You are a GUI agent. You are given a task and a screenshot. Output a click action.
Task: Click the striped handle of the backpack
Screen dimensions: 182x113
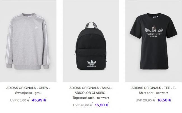tap(92, 25)
